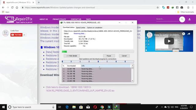Screen dimensions: 196x110
Task: Show hidden system tray icons
Action: pos(162,107)
